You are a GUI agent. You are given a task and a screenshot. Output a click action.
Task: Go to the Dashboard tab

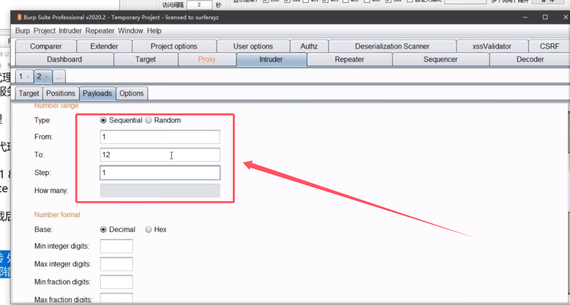pos(64,59)
